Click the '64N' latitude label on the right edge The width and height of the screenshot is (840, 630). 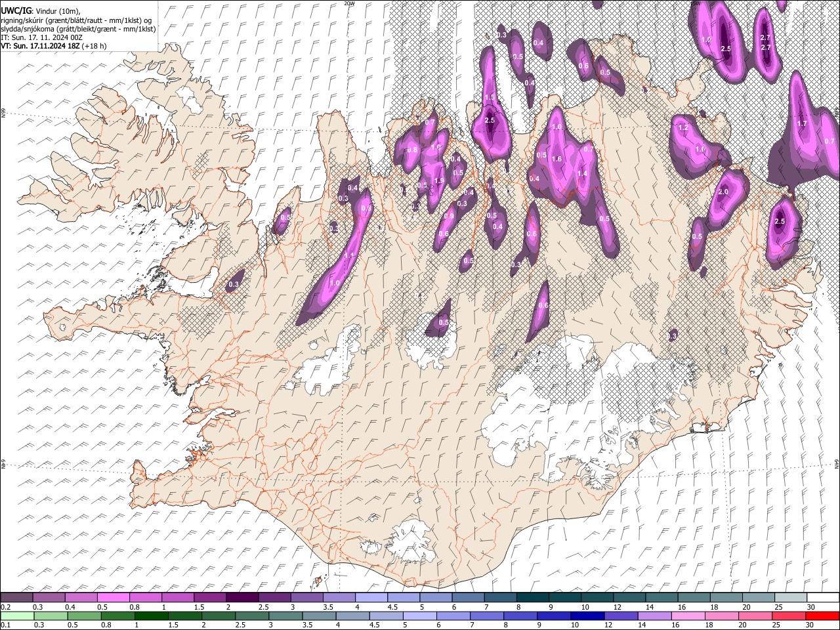[x=837, y=463]
